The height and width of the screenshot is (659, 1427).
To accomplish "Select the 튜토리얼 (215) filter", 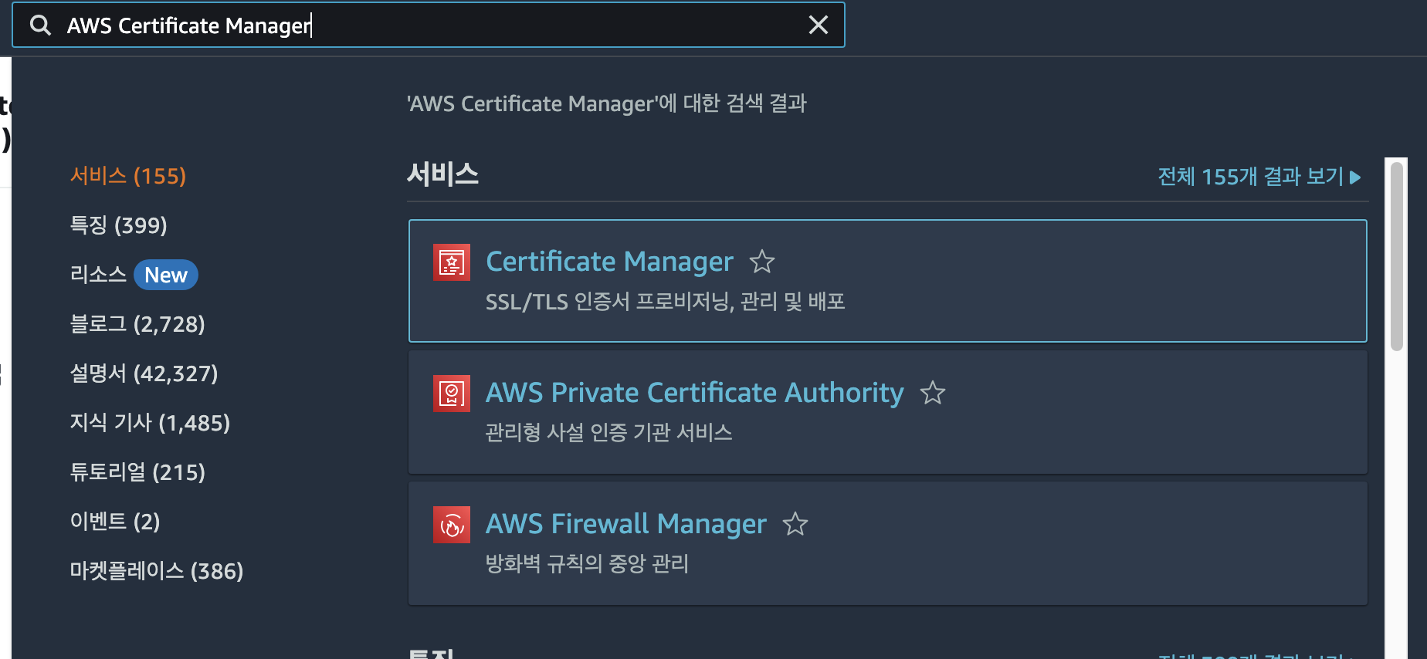I will coord(137,472).
